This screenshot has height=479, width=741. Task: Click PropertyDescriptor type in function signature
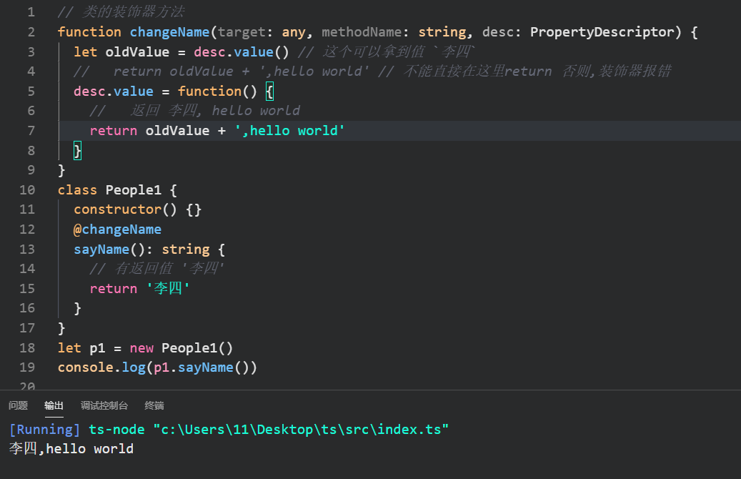coord(602,32)
